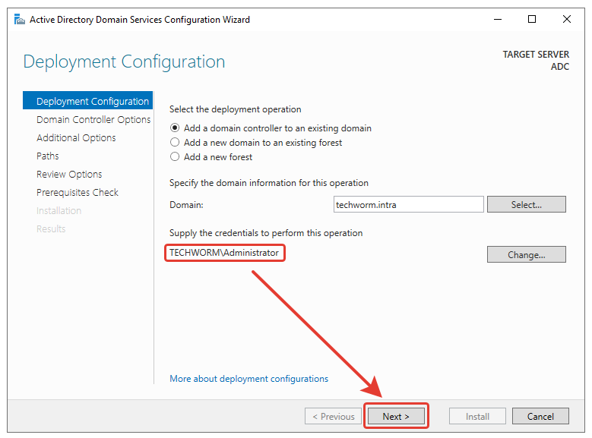Open the Domain Controller Options step
Image resolution: width=592 pixels, height=438 pixels.
coord(93,120)
